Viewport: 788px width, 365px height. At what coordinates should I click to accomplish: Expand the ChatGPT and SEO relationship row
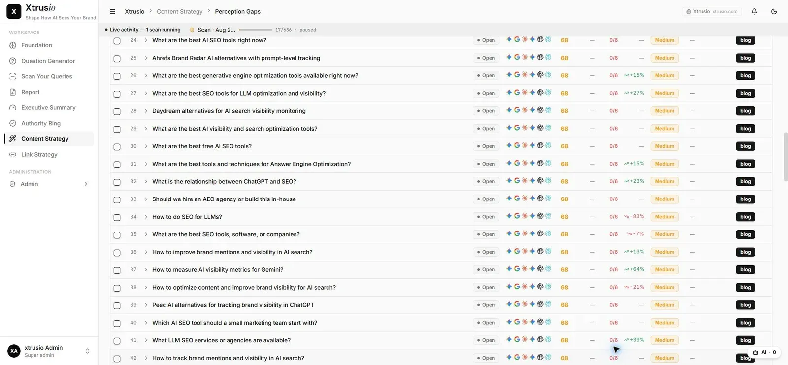pos(146,181)
